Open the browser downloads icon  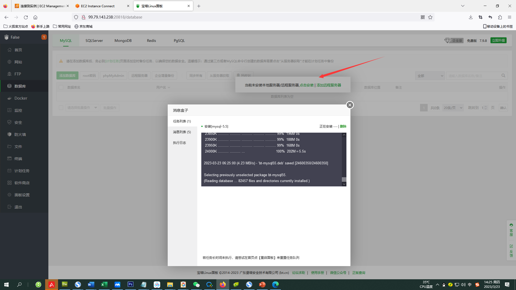click(x=471, y=17)
